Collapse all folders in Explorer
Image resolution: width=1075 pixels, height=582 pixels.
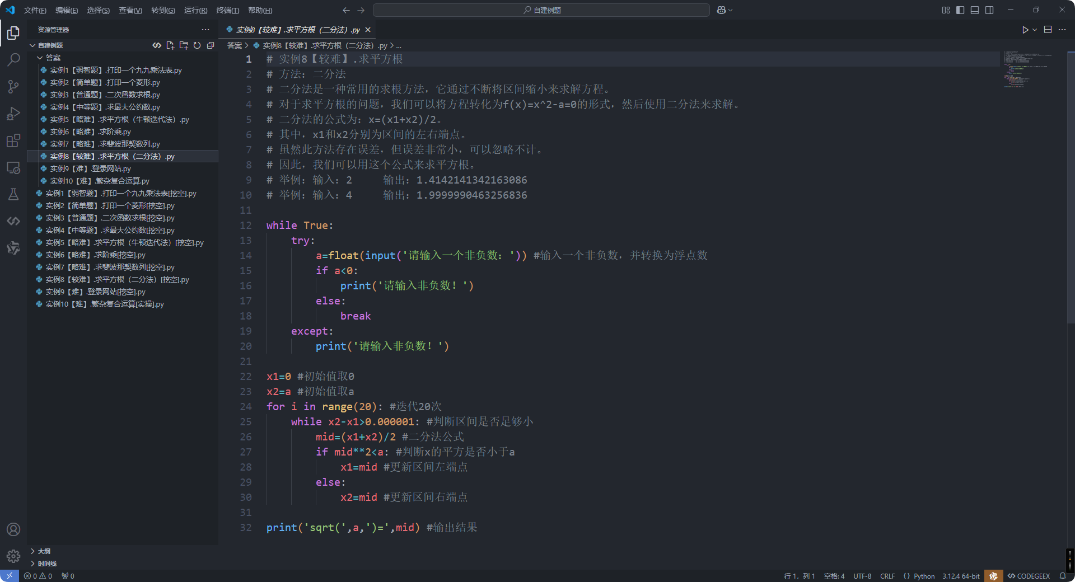click(211, 45)
